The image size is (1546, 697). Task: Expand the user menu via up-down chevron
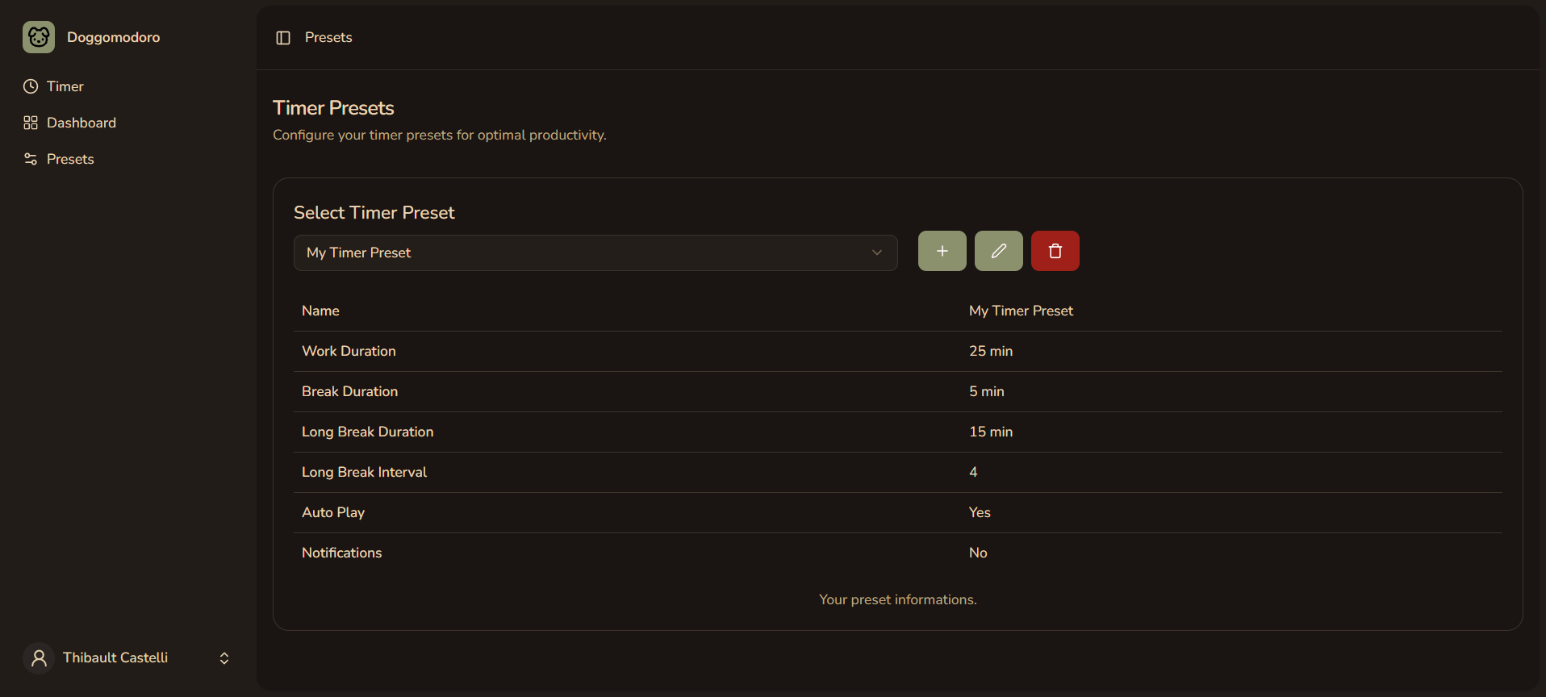[x=224, y=658]
